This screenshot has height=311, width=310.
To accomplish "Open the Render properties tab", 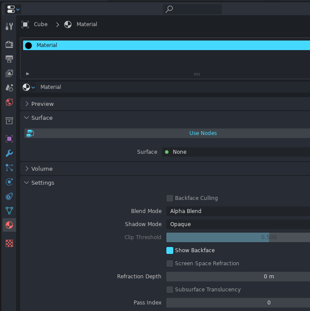I will pos(9,44).
